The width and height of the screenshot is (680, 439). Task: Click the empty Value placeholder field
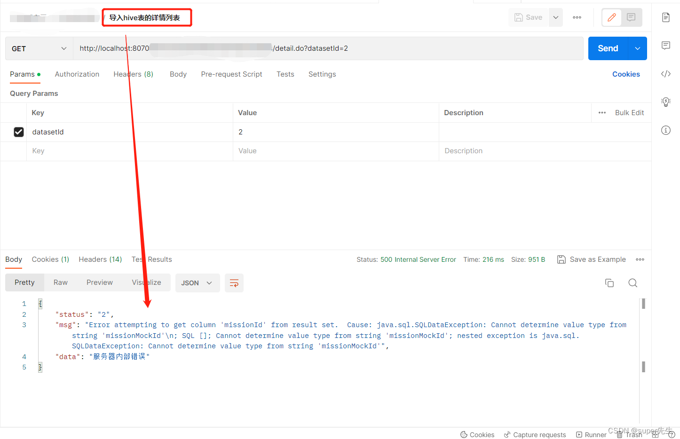336,151
